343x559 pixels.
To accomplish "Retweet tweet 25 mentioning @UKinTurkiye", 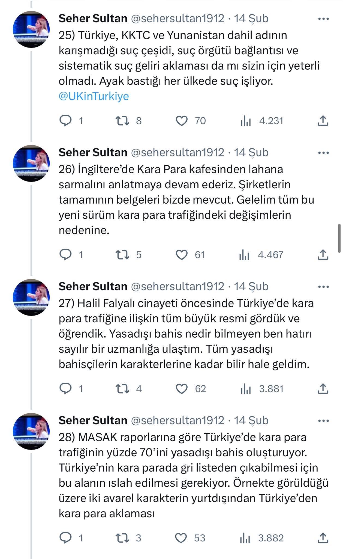I will pos(122,121).
